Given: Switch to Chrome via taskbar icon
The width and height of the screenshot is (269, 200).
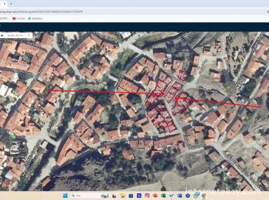Looking at the screenshot, I should (204, 195).
